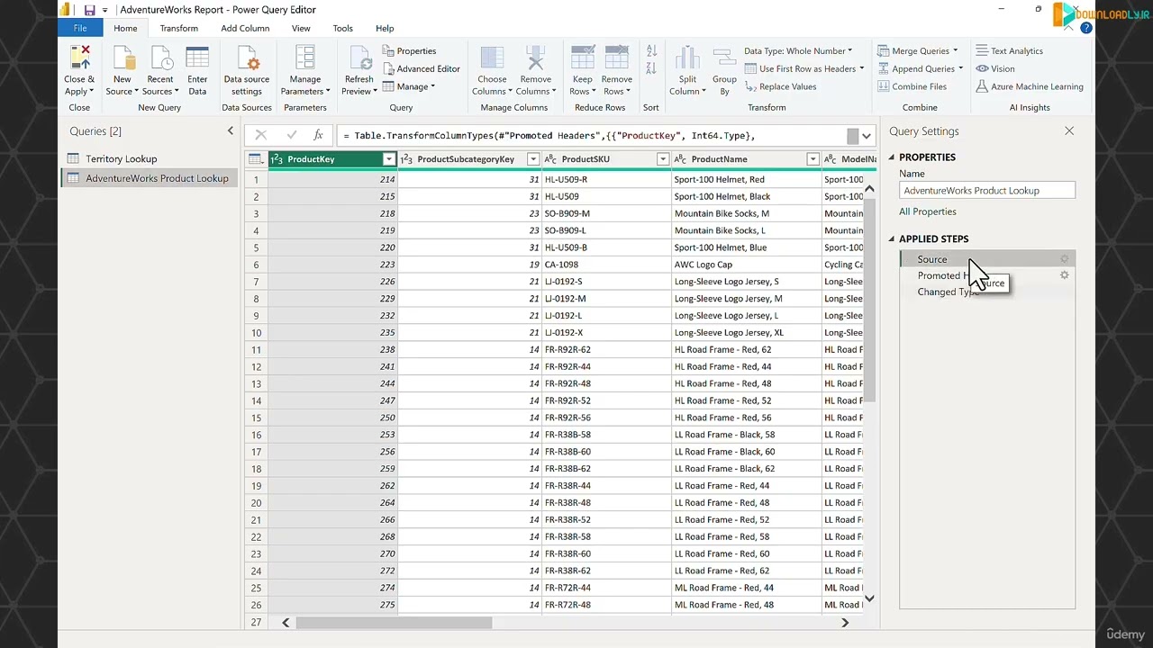This screenshot has width=1153, height=648.
Task: Click the horizontal scrollbar right arrow
Action: [x=845, y=623]
